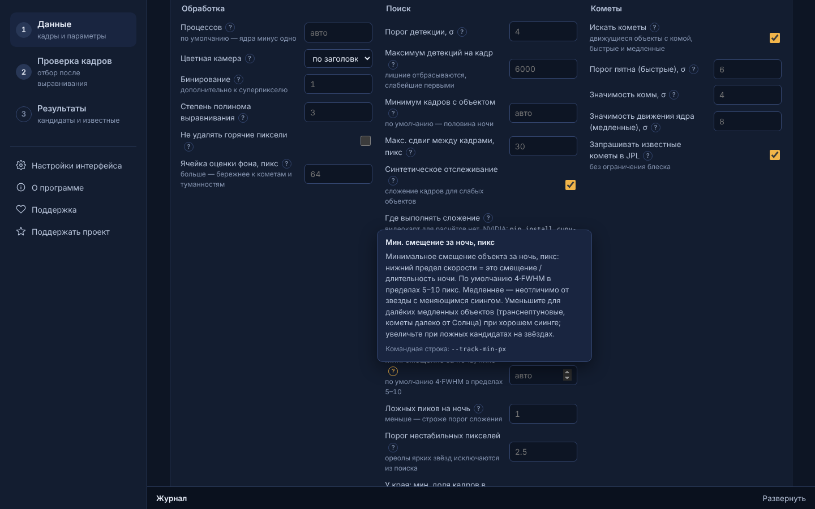
Task: Show help for Процессов setting
Action: point(230,27)
